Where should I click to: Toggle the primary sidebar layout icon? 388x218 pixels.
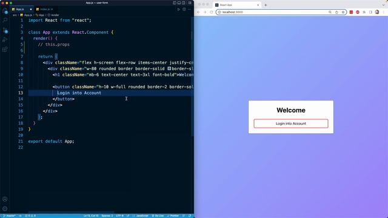[x=175, y=3]
